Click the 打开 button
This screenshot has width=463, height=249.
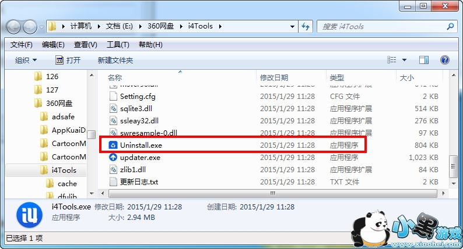(x=68, y=61)
